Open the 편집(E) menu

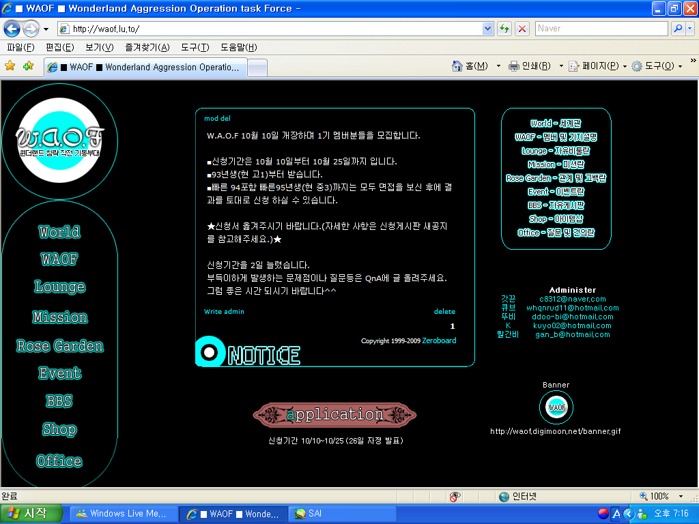(x=60, y=47)
